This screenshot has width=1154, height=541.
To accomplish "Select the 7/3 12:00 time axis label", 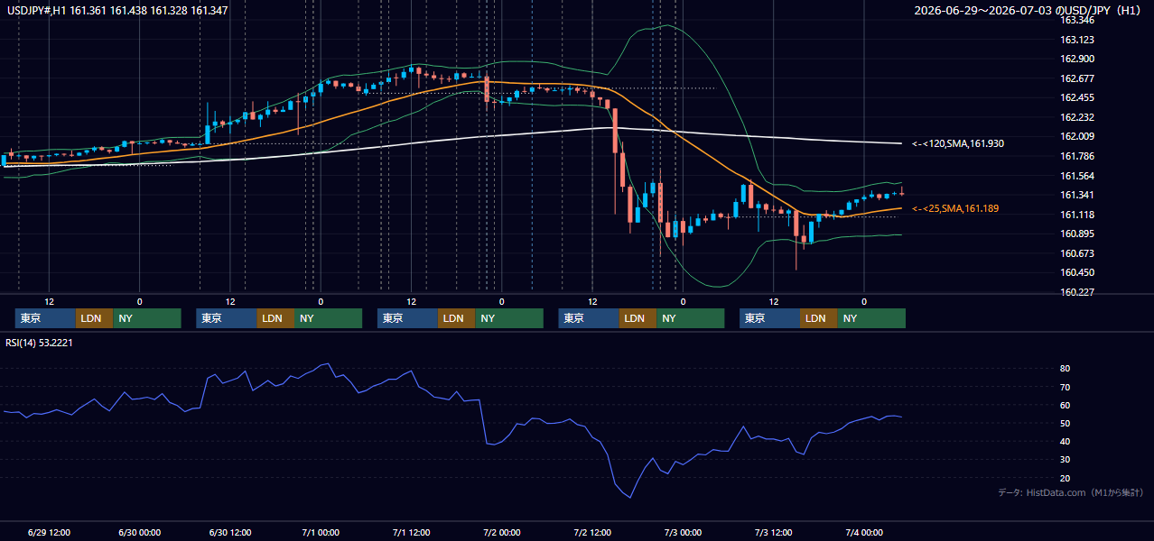I will (x=774, y=532).
